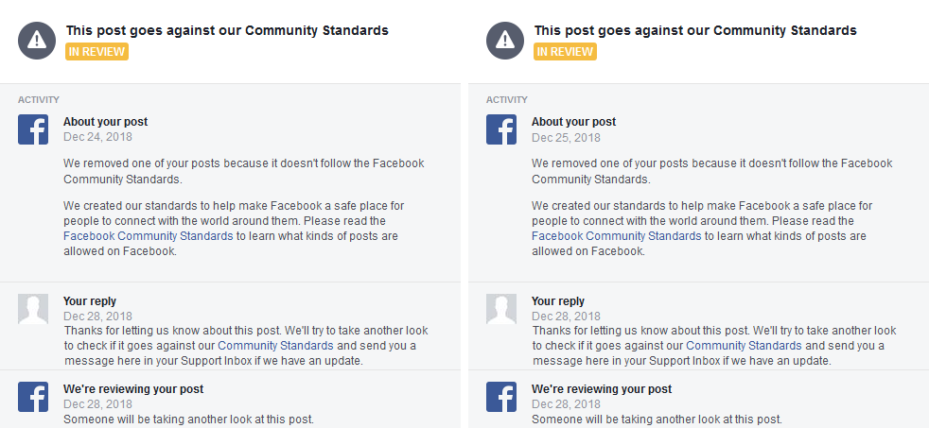Click the IN REVIEW badge in left panel
This screenshot has height=428, width=929.
tap(96, 52)
